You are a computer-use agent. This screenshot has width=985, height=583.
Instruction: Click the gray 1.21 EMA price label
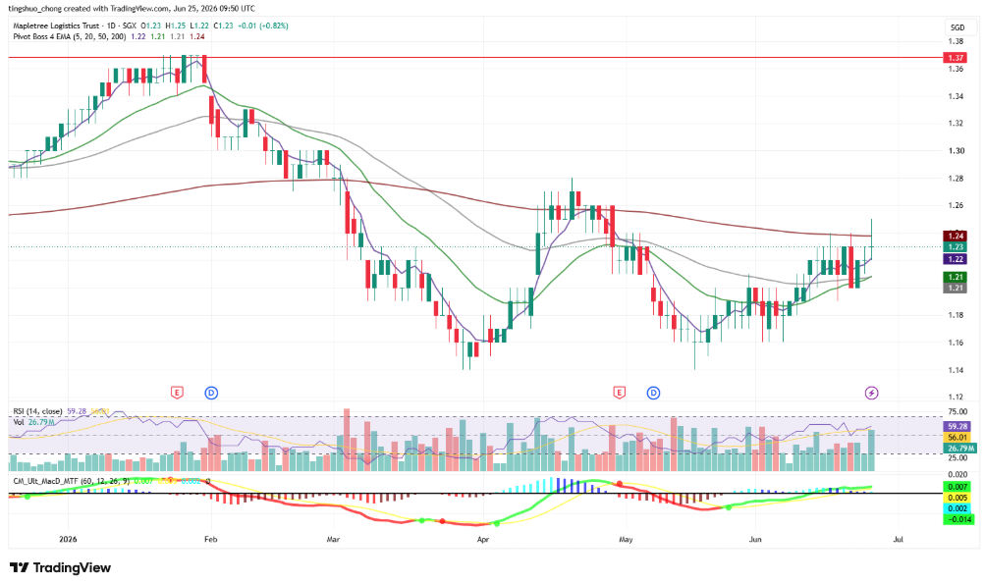coord(956,288)
